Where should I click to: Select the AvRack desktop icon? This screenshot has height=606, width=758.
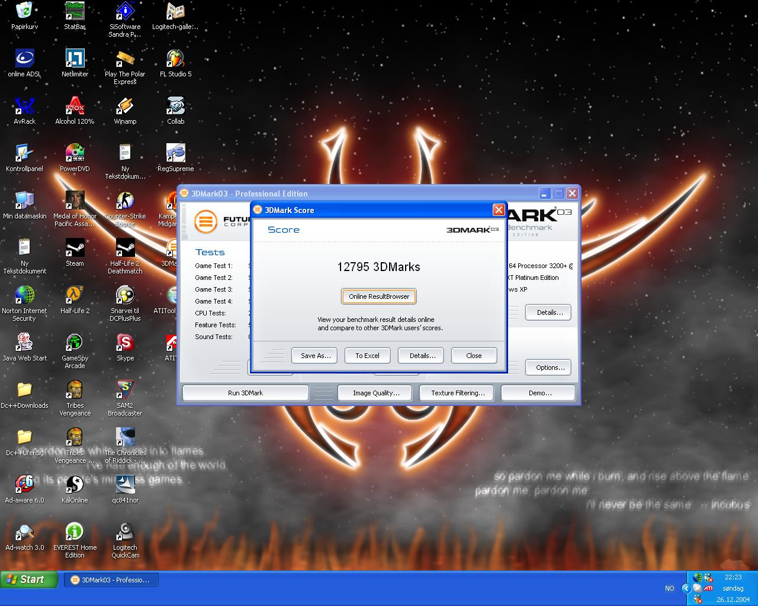(24, 110)
